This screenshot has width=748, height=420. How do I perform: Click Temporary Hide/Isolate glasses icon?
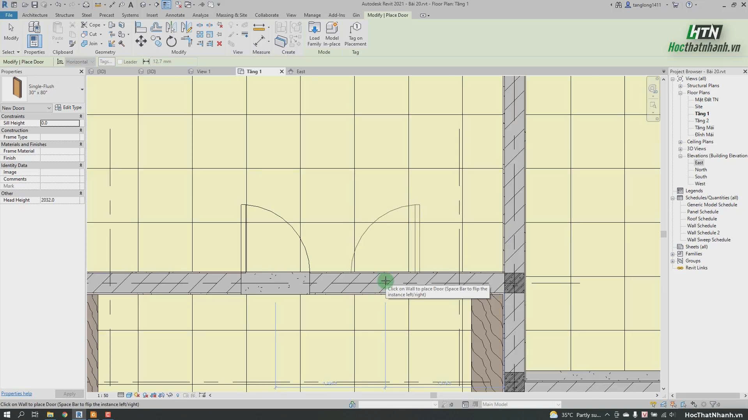point(169,395)
